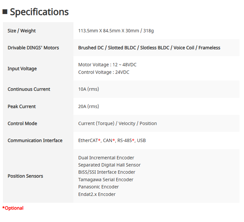Click the Current (Torque) / Velocity / Position text
This screenshot has width=244, height=222.
pos(117,123)
